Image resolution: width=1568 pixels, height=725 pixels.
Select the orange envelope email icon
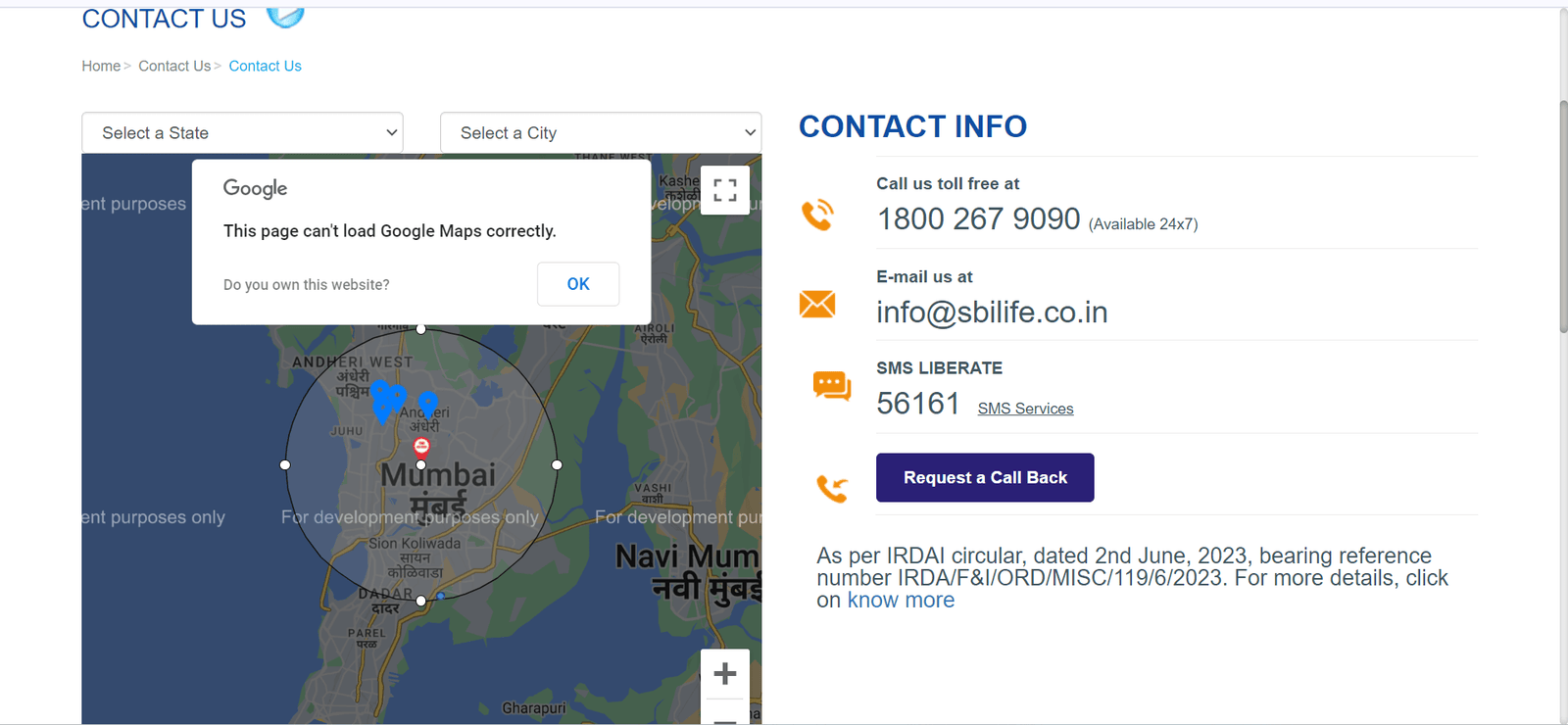(817, 304)
